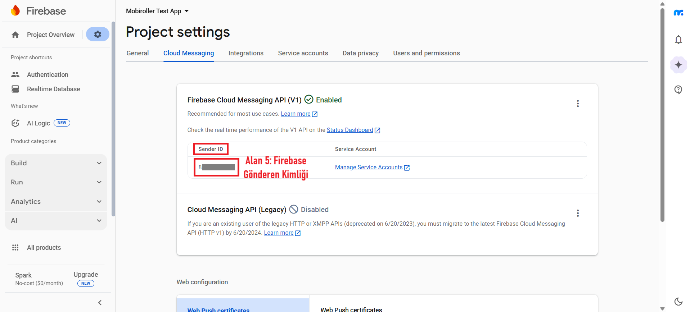Click the scroll down arrow of the page
Image resolution: width=690 pixels, height=312 pixels.
coord(662,309)
